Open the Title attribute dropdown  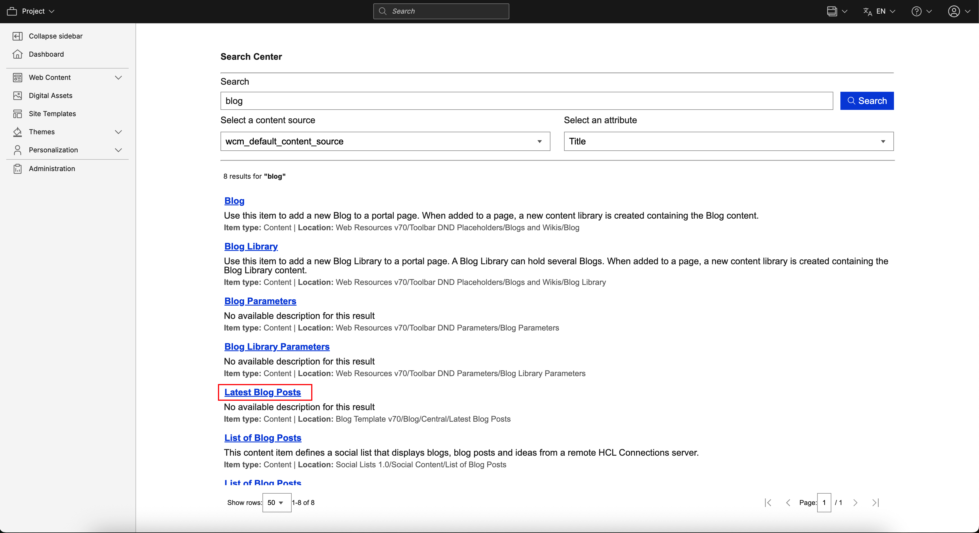tap(728, 141)
